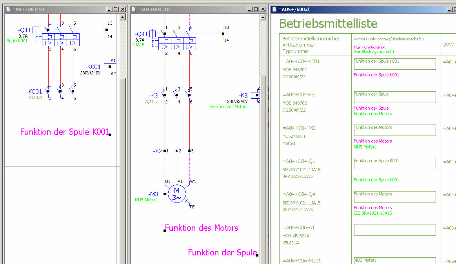The width and height of the screenshot is (456, 264).
Task: Click the empty function box in the =A06+O06-A1 row
Action: (394, 230)
